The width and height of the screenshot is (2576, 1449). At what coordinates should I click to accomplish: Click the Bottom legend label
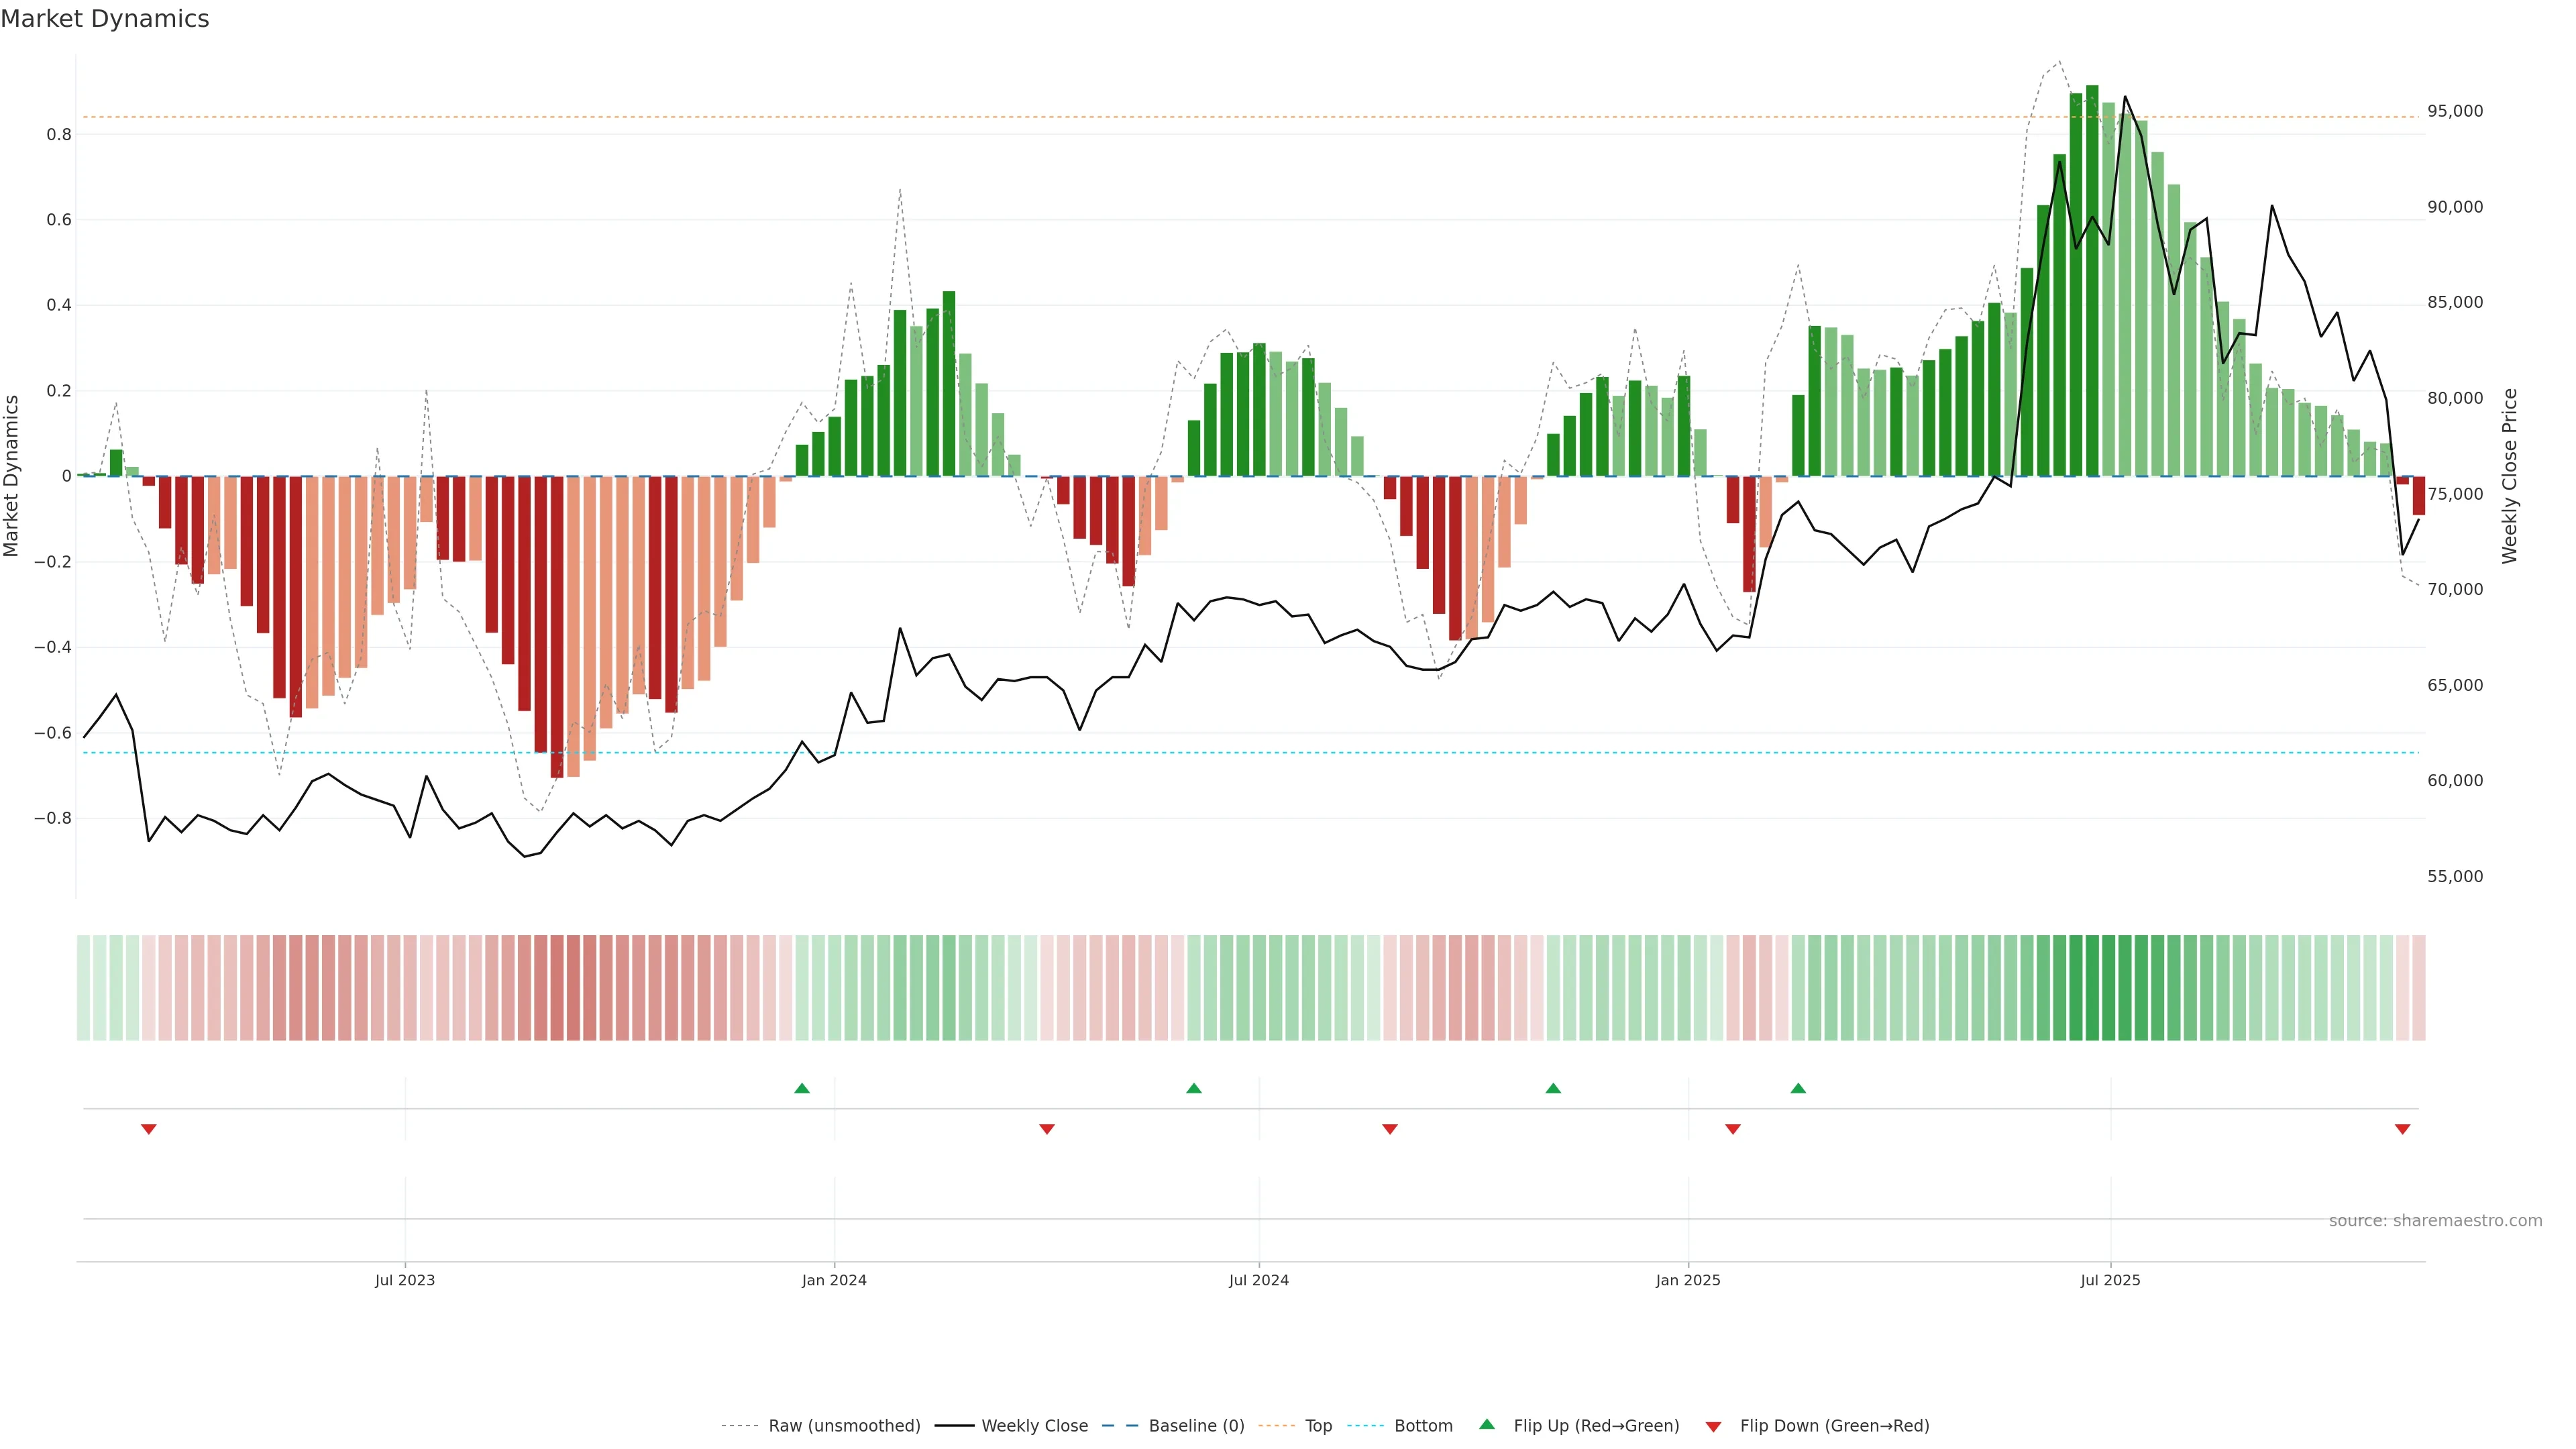1423,1426
